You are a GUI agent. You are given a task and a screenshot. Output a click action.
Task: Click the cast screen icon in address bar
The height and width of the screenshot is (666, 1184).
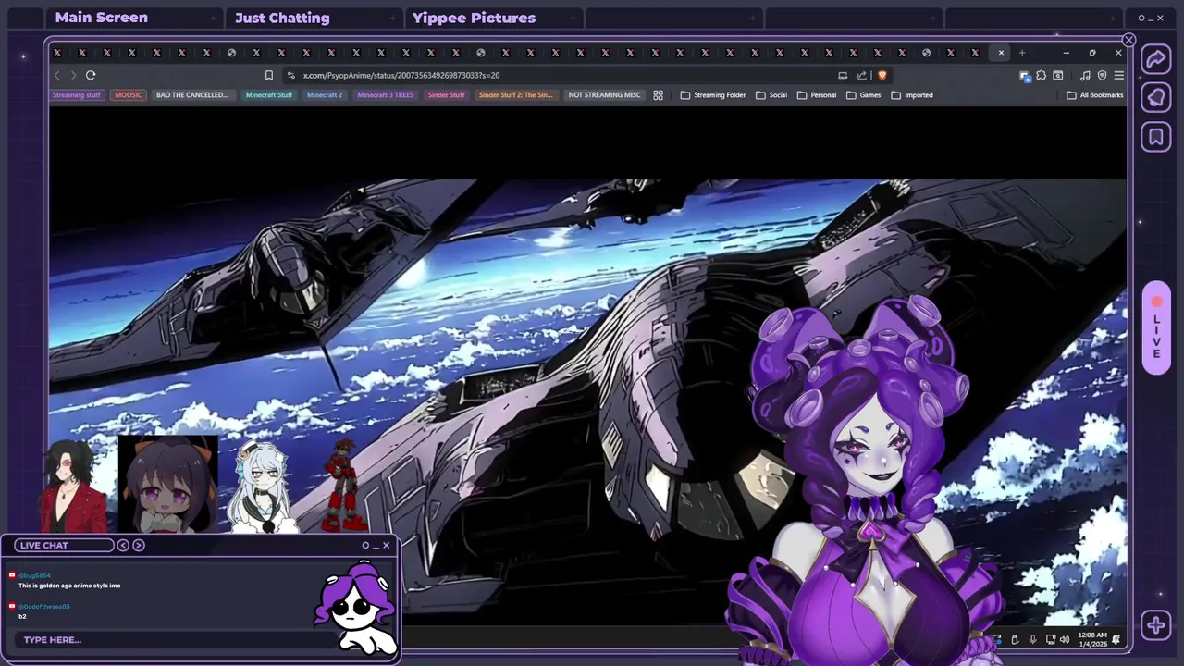pyautogui.click(x=843, y=75)
